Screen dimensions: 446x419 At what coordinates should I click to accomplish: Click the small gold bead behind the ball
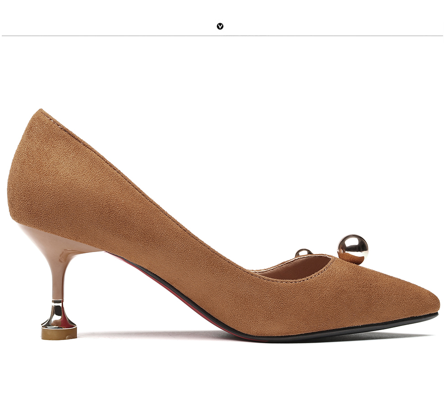[x=303, y=253]
